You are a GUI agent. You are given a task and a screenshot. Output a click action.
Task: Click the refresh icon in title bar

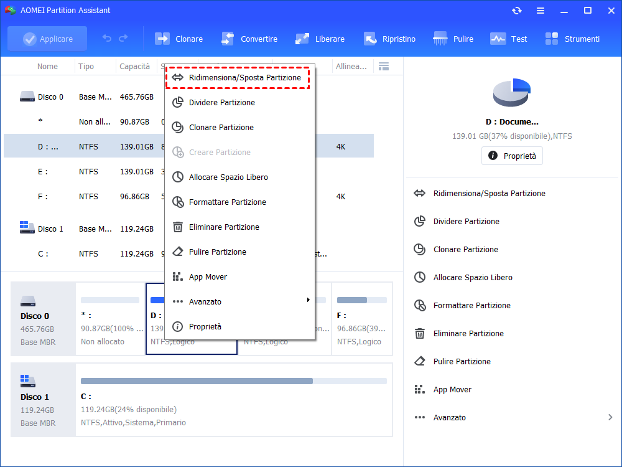point(516,11)
